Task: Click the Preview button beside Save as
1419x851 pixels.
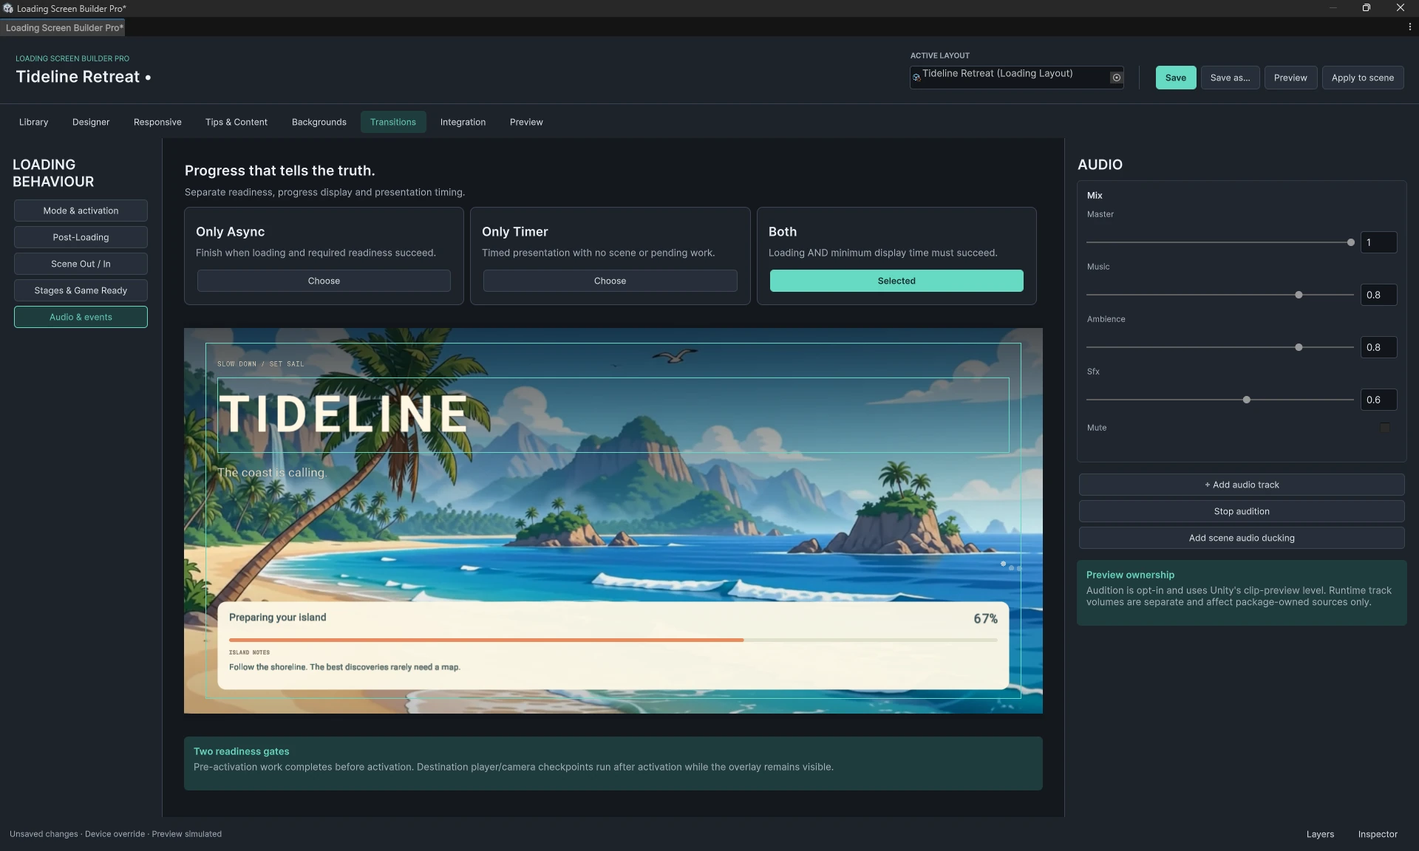Action: [x=1290, y=78]
